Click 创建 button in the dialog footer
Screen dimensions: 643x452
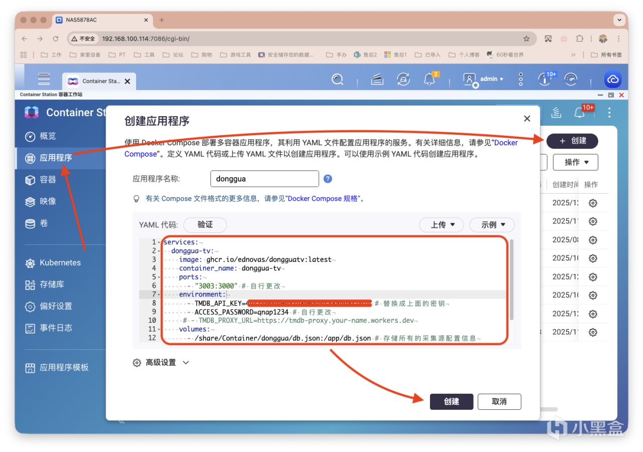point(452,402)
